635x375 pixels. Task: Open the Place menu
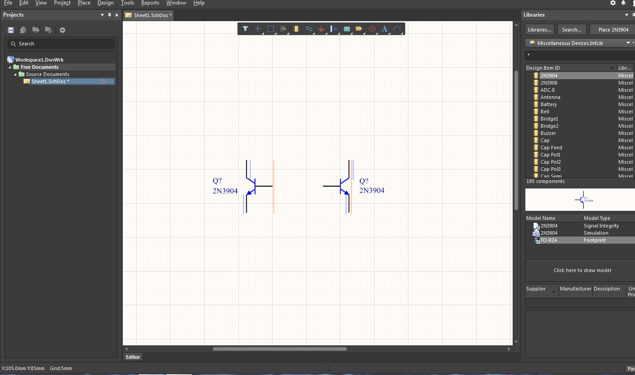tap(84, 3)
